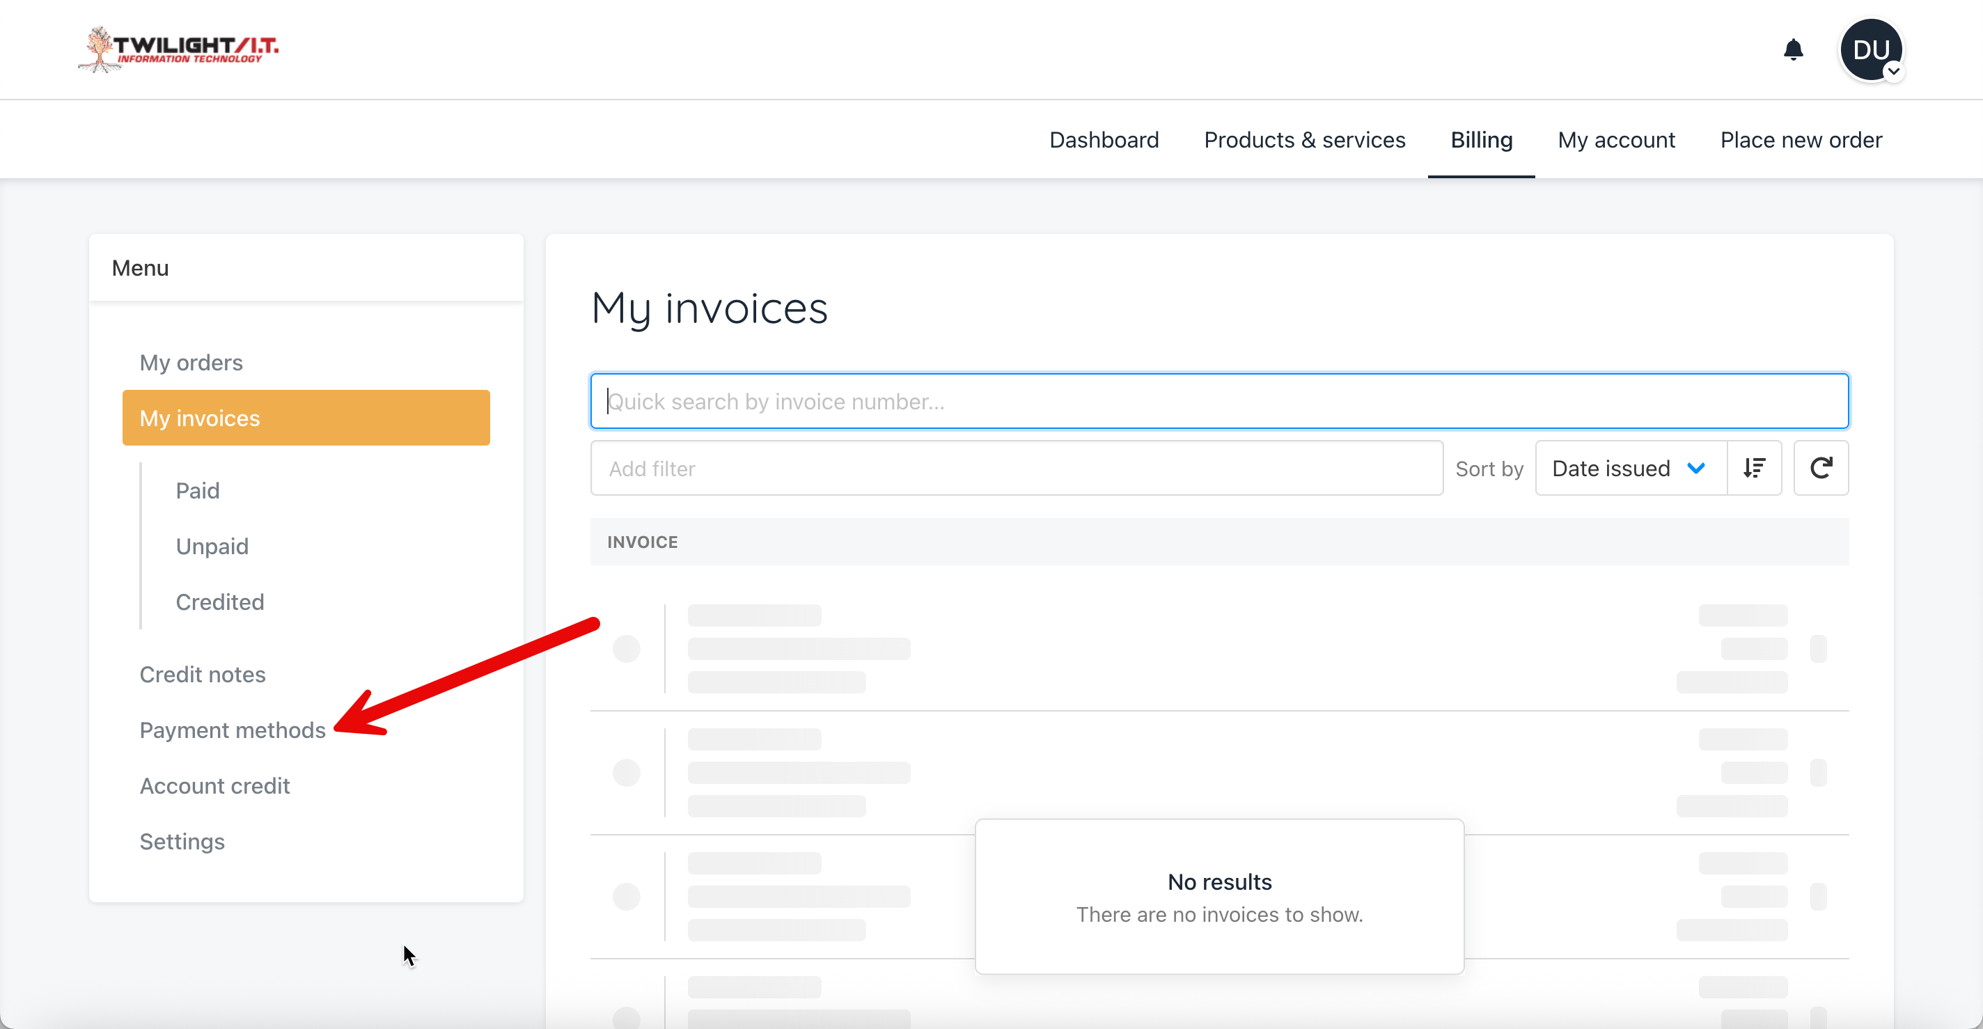Open the DU user avatar menu
The image size is (1983, 1029).
click(x=1870, y=50)
